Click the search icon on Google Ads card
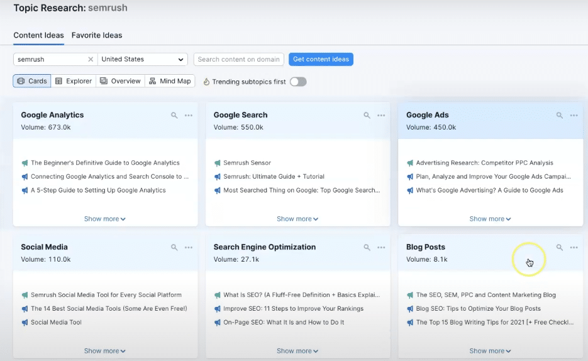588x361 pixels. [x=560, y=116]
